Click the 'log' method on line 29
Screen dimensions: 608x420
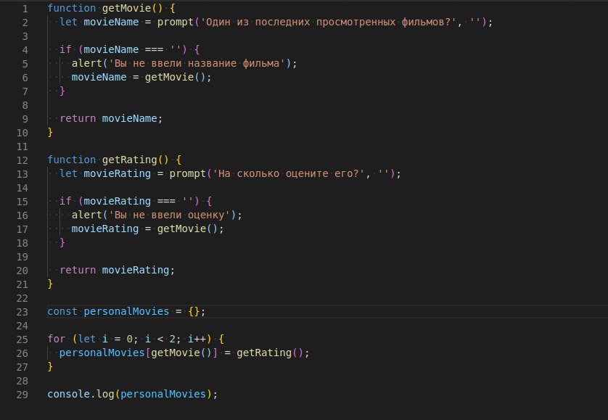tap(105, 394)
